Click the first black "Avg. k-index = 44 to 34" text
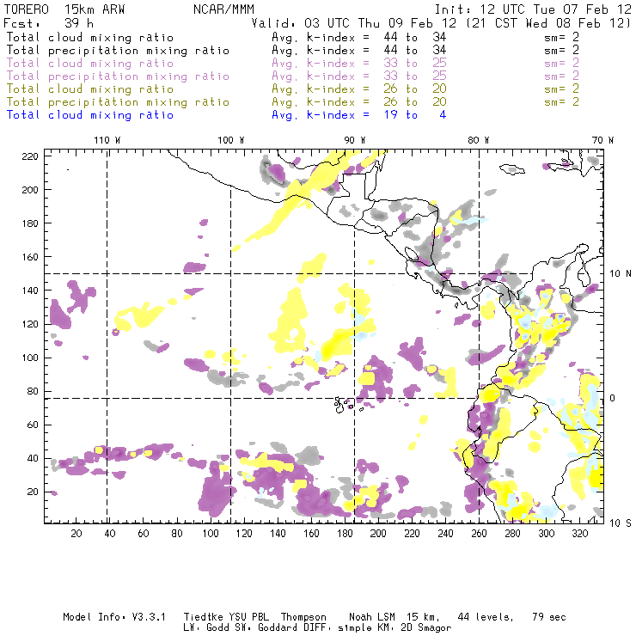Viewport: 636px width, 636px height. click(359, 38)
